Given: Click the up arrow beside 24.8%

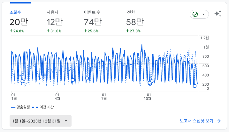Looking at the screenshot, I should (11, 31).
